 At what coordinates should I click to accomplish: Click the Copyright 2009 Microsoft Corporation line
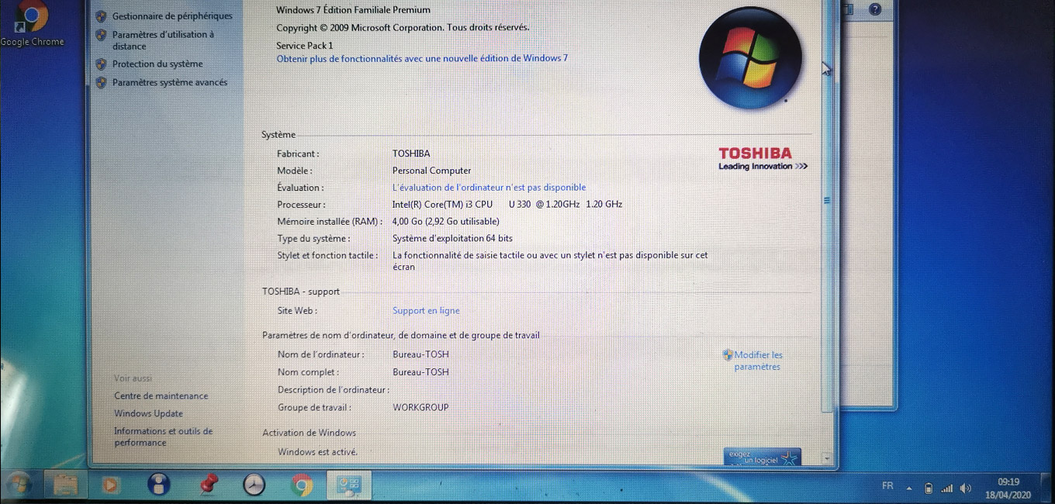[403, 28]
